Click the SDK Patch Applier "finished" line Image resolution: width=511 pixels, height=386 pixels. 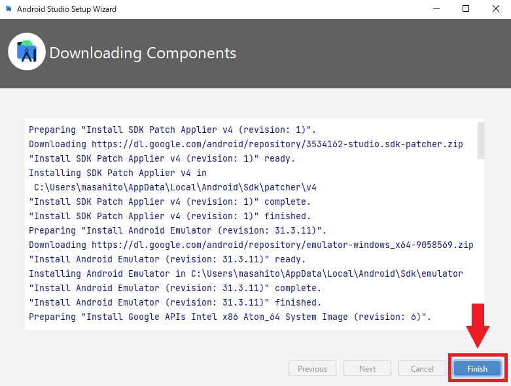170,216
